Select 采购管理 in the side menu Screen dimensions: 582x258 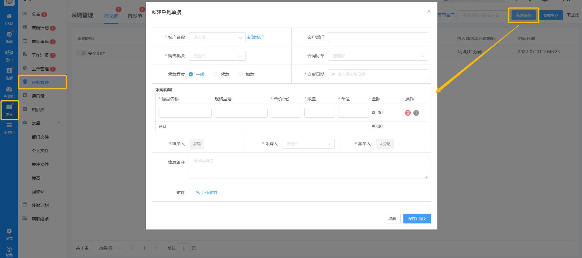tap(42, 82)
